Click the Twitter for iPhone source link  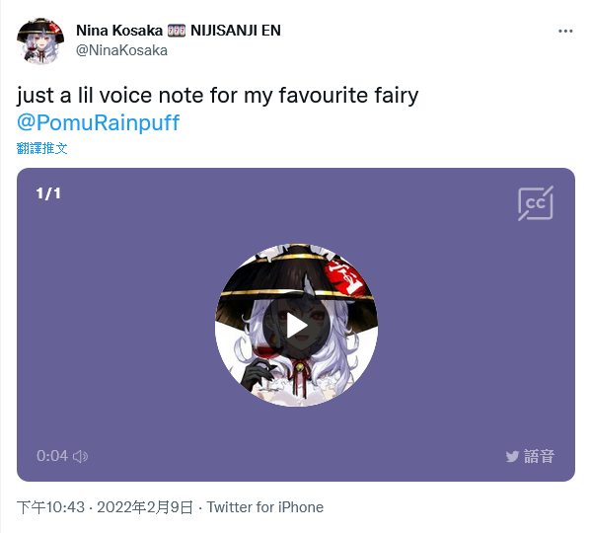(264, 507)
